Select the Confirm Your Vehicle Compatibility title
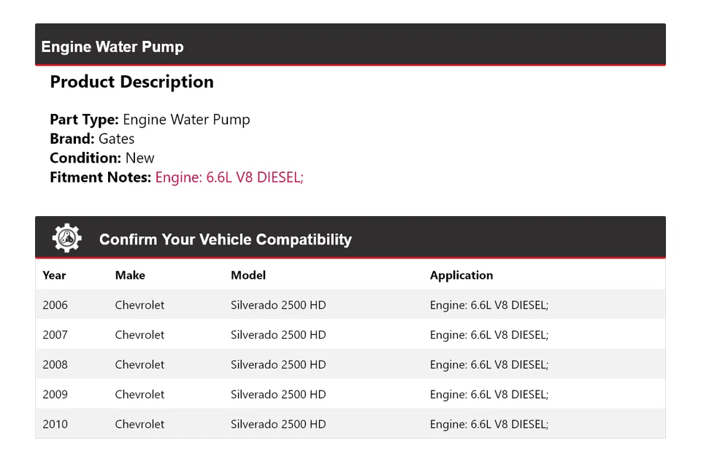The image size is (701, 462). tap(225, 239)
